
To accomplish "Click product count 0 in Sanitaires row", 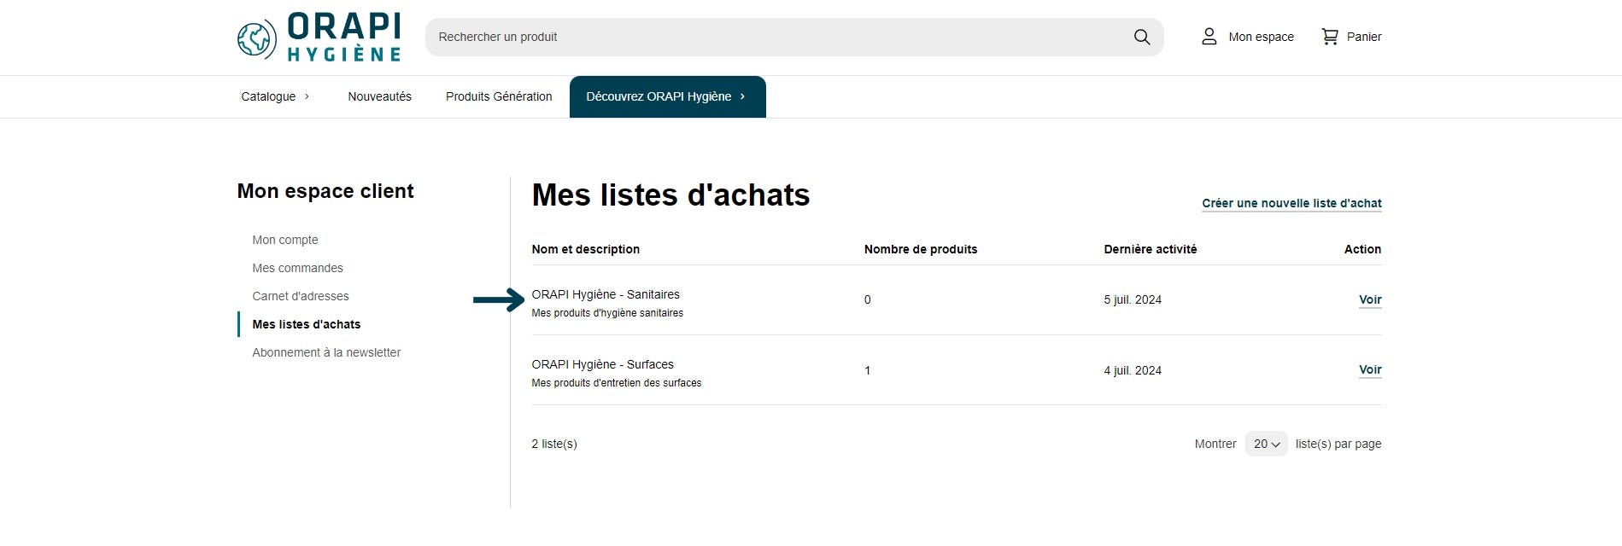I will (868, 299).
